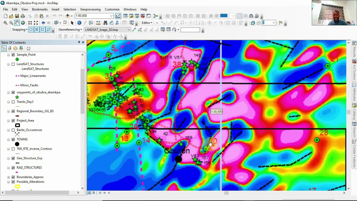
Task: Open the Find binoculars tool
Action: coord(105,23)
